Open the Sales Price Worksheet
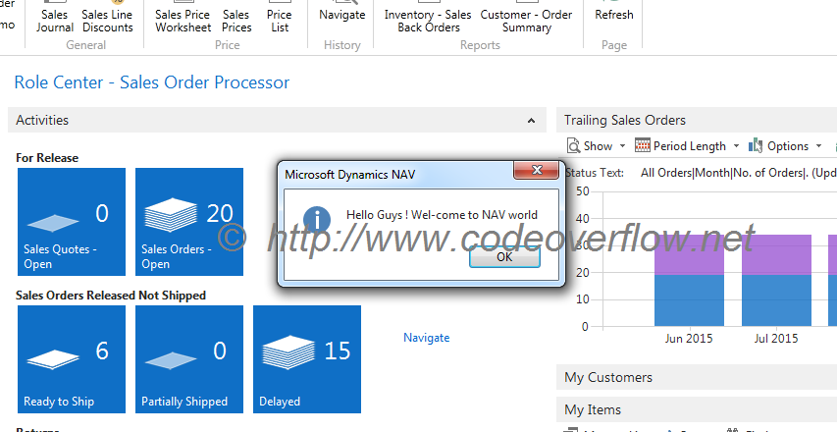The width and height of the screenshot is (837, 432). click(183, 16)
